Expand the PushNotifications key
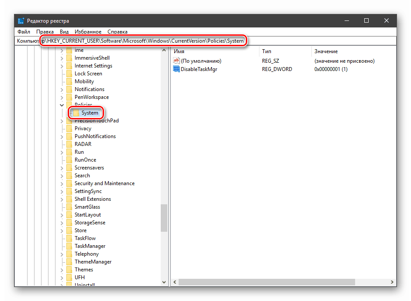 point(62,136)
